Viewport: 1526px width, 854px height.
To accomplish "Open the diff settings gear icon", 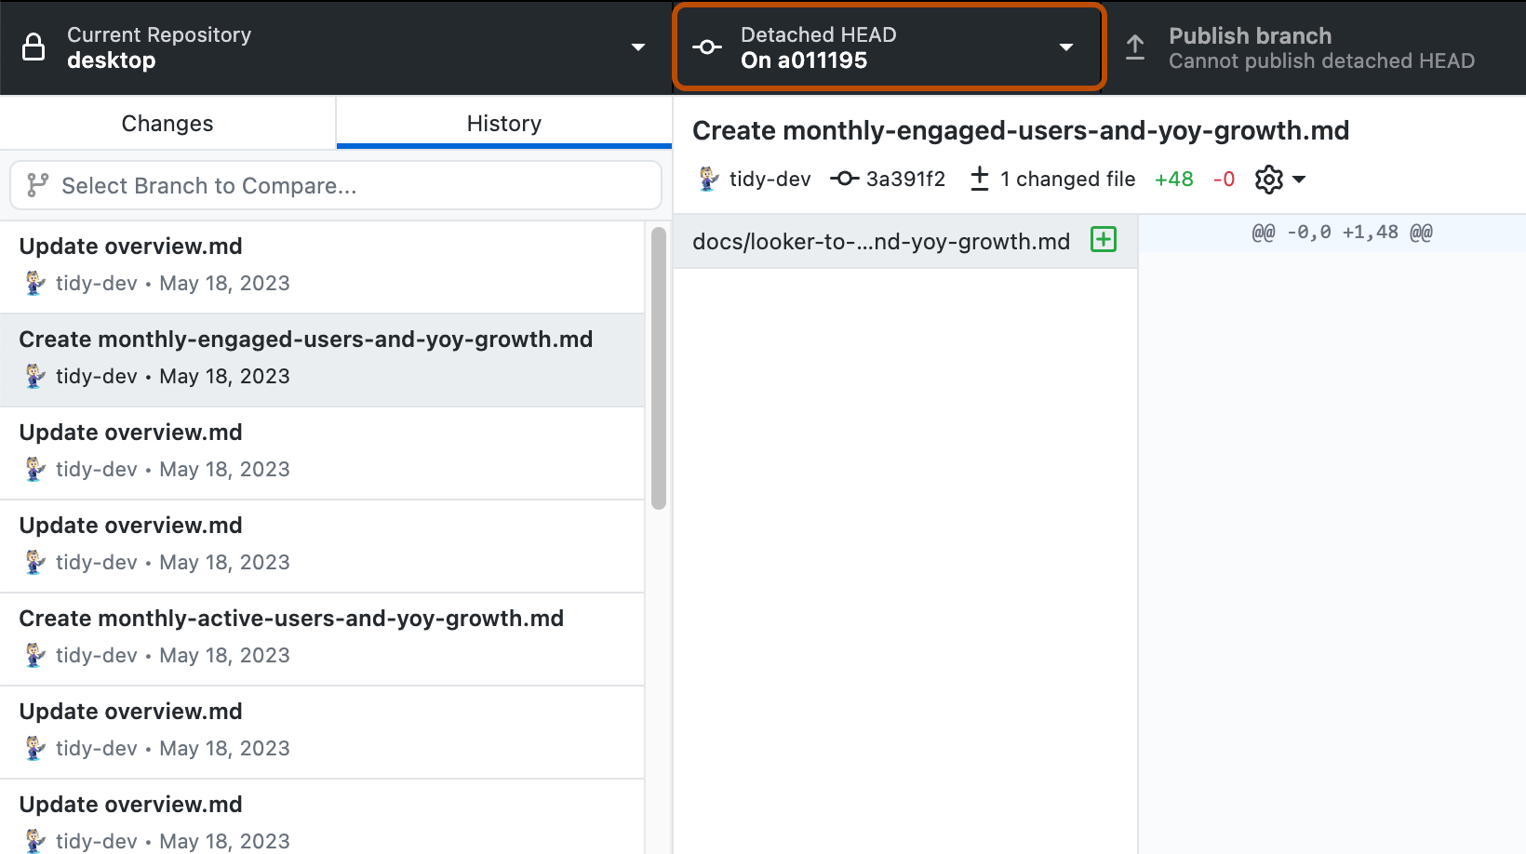I will click(1267, 179).
